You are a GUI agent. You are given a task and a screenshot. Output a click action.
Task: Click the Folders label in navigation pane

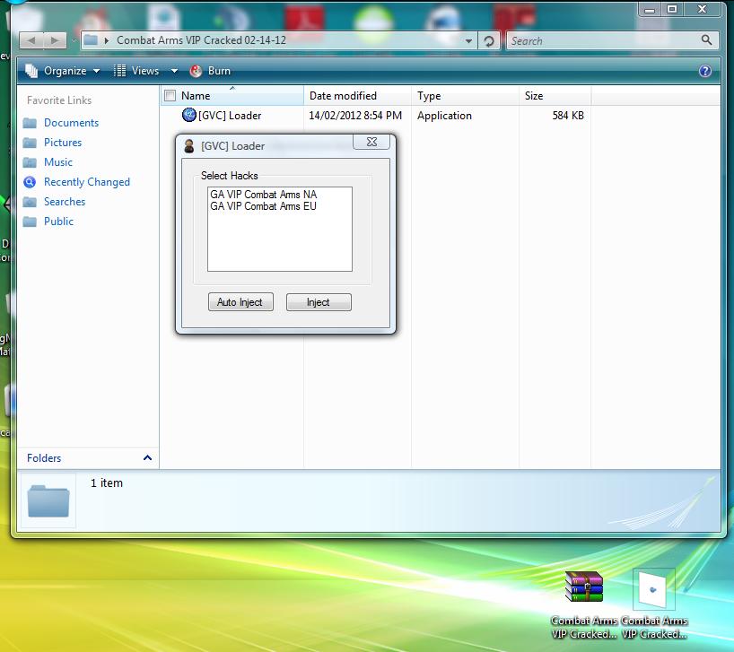click(44, 458)
